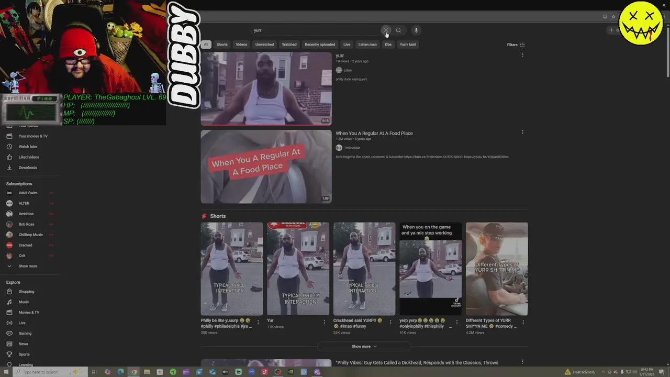670x377 pixels.
Task: Open Different Types of YURR short thumbnail
Action: [x=497, y=269]
